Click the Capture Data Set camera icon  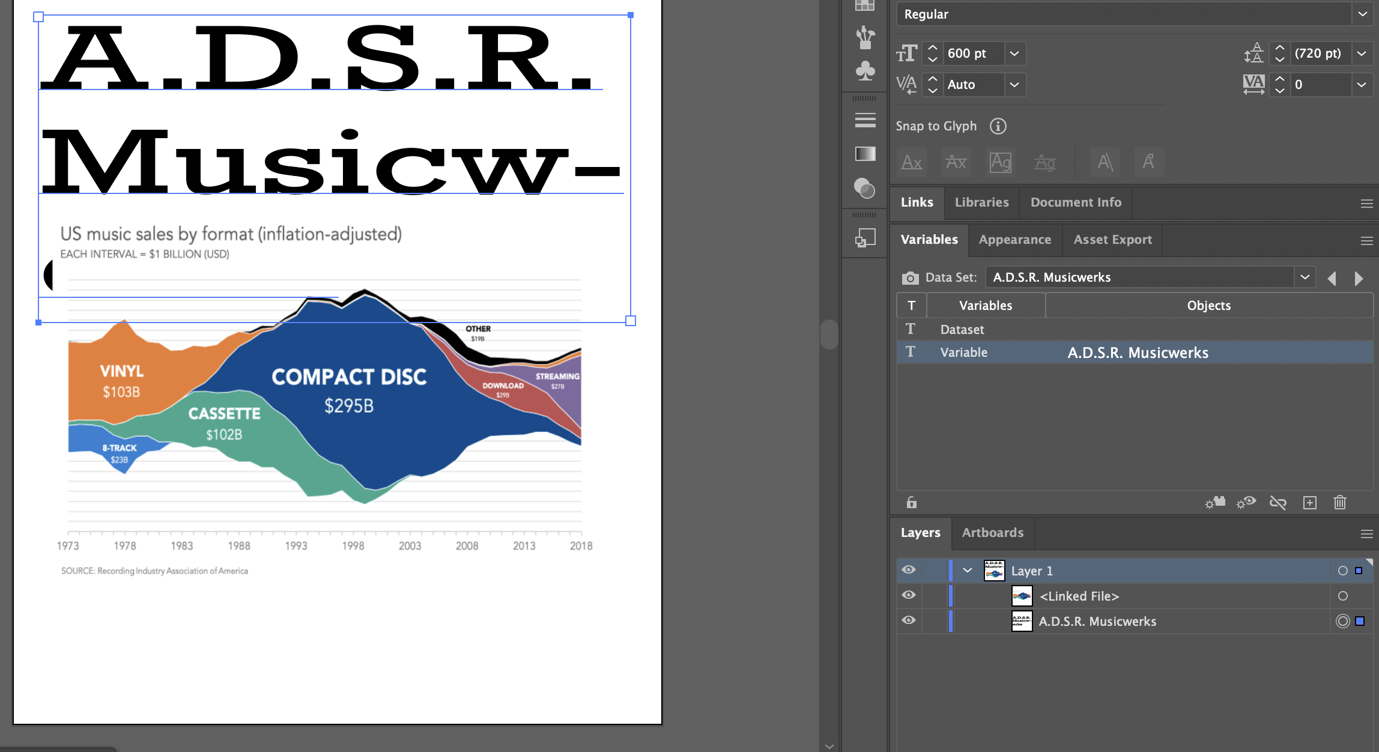tap(911, 277)
